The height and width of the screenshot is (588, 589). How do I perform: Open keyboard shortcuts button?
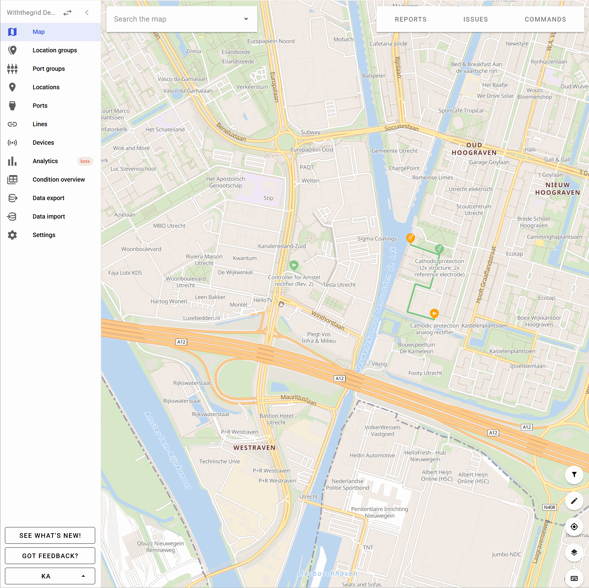(x=574, y=578)
